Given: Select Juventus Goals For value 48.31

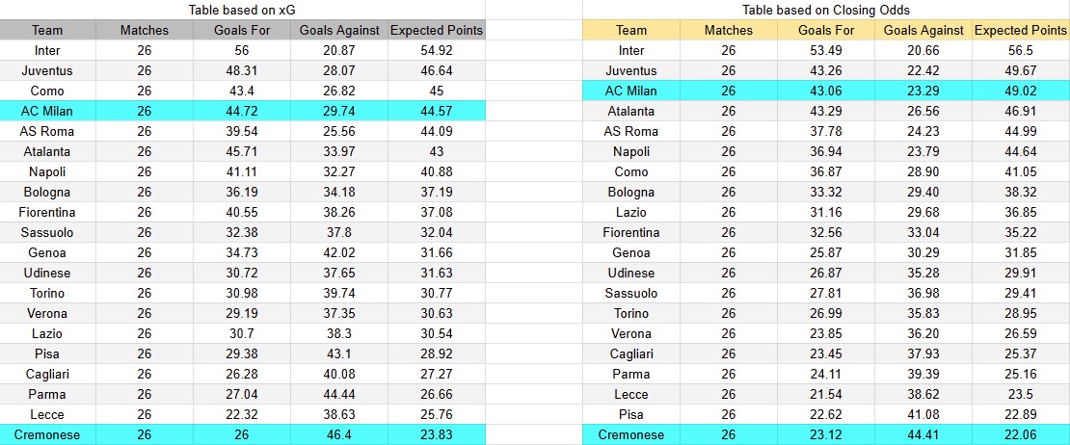Looking at the screenshot, I should [x=241, y=70].
